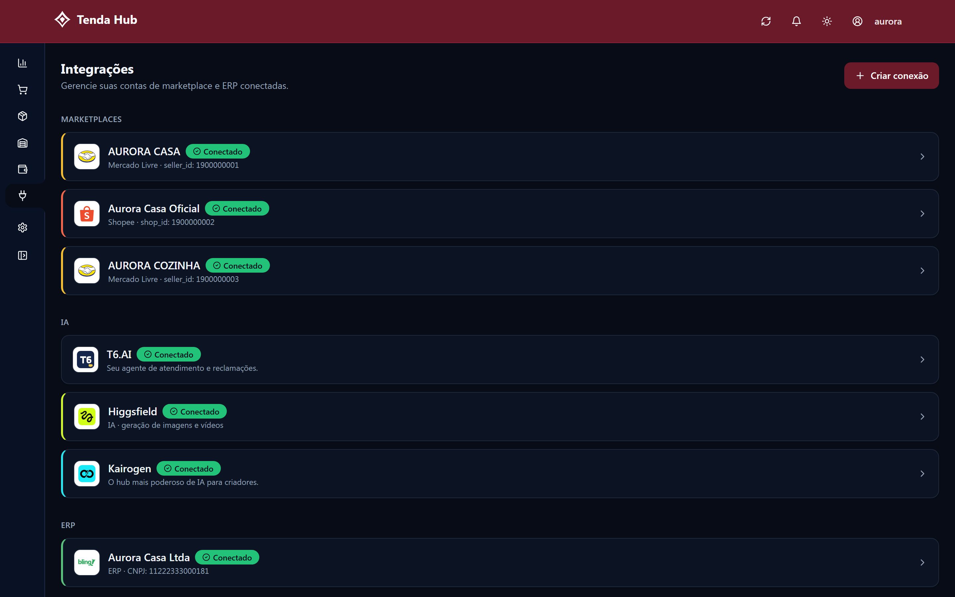955x597 pixels.
Task: Open the wallet icon in sidebar
Action: point(23,169)
